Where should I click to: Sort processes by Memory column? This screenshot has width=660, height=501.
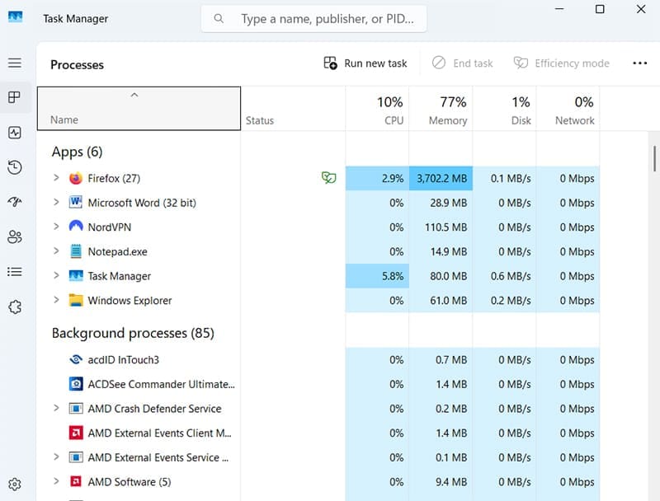[441, 110]
